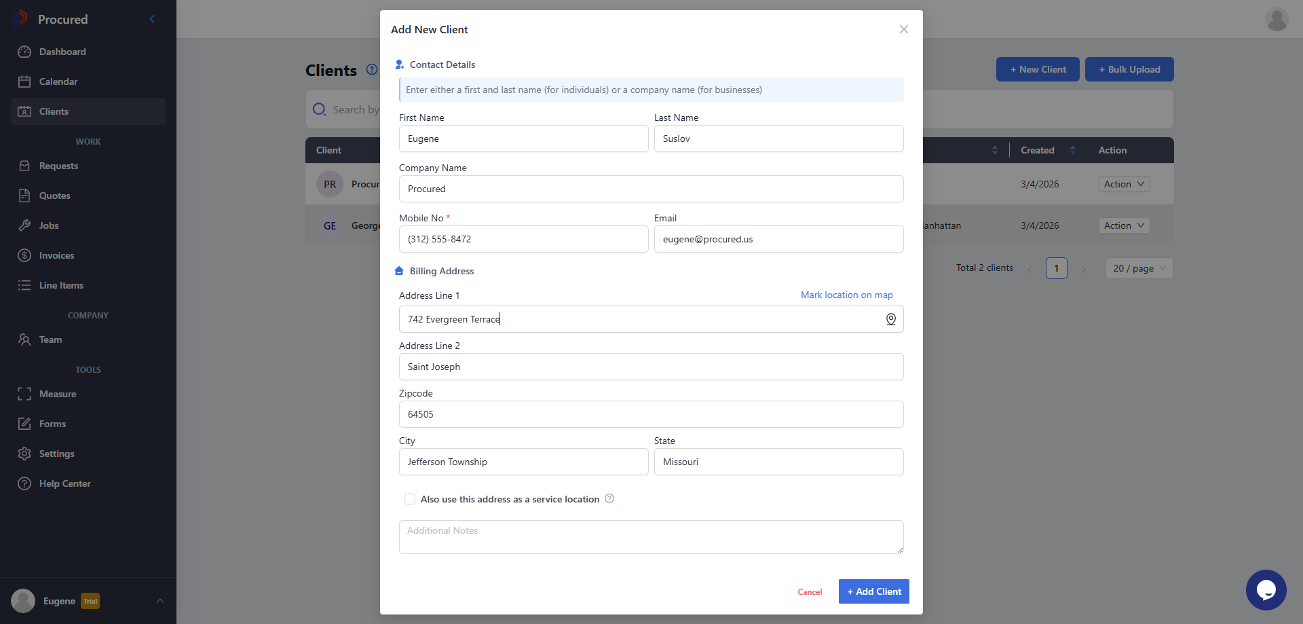Close the Add New Client dialog
The image size is (1303, 624).
(x=903, y=29)
